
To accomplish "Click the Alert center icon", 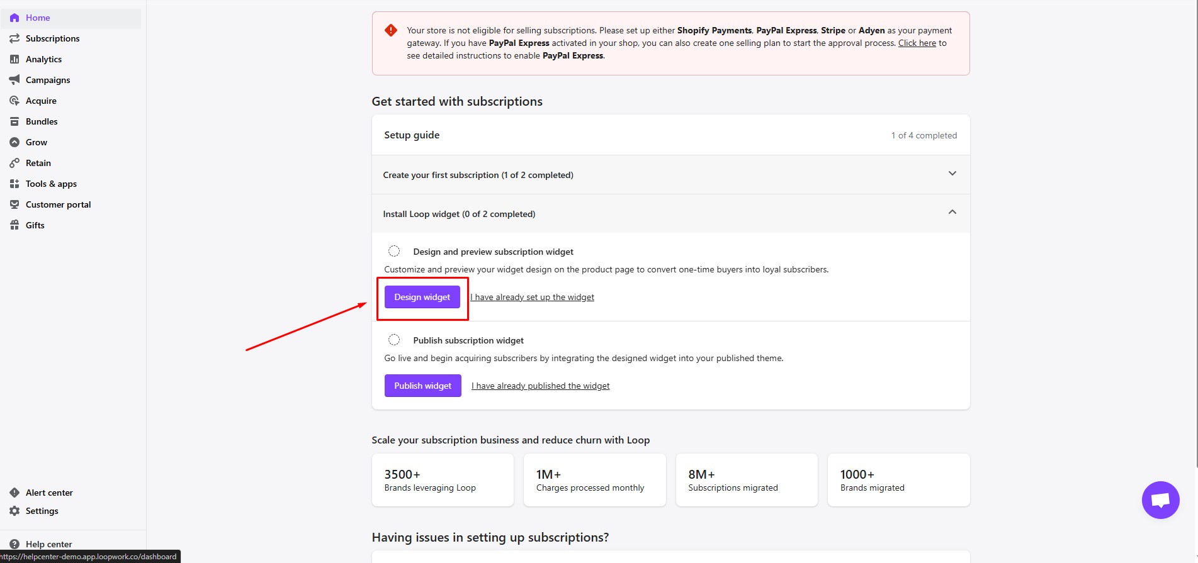I will pyautogui.click(x=14, y=493).
